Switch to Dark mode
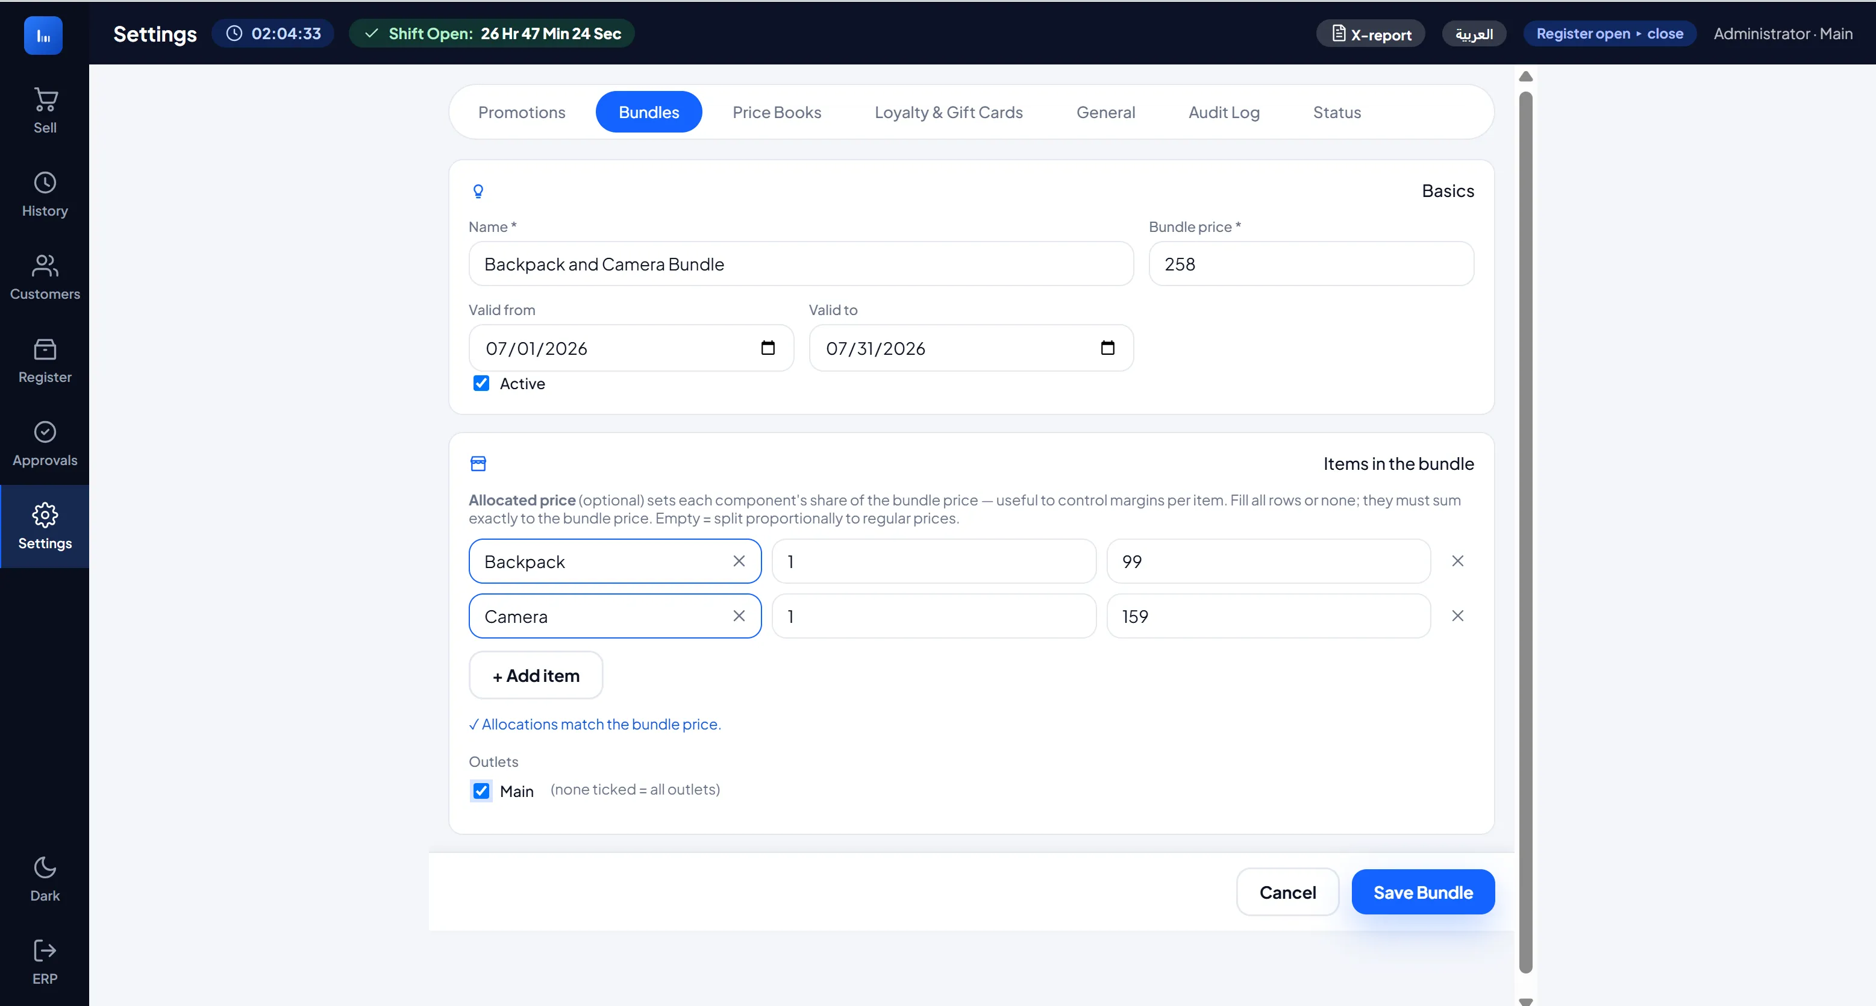The image size is (1876, 1006). click(45, 878)
